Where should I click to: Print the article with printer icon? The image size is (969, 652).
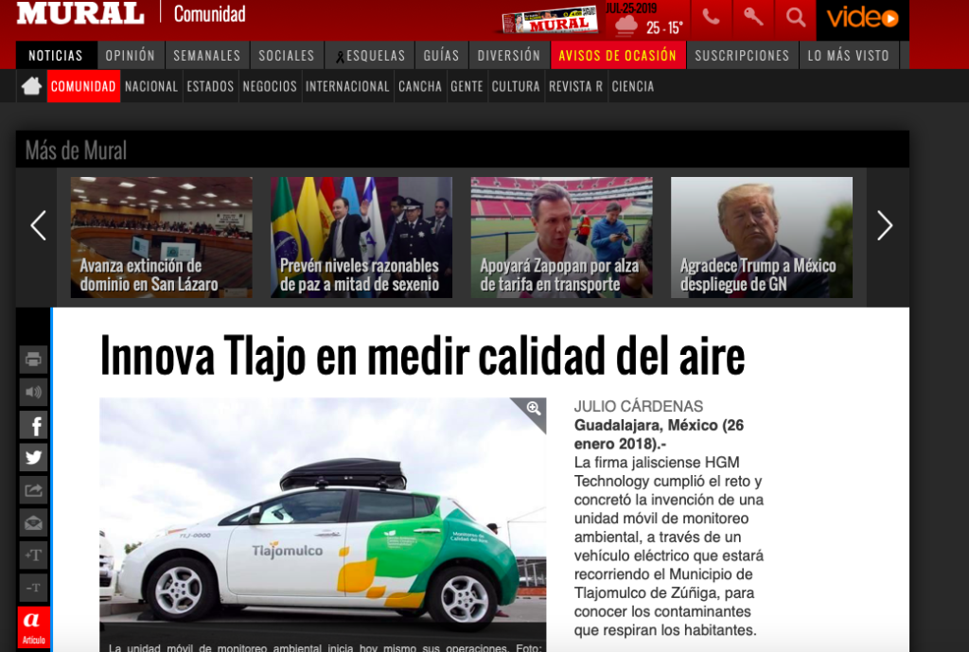(x=33, y=359)
